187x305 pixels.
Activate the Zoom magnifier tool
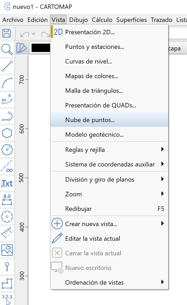click(x=7, y=48)
